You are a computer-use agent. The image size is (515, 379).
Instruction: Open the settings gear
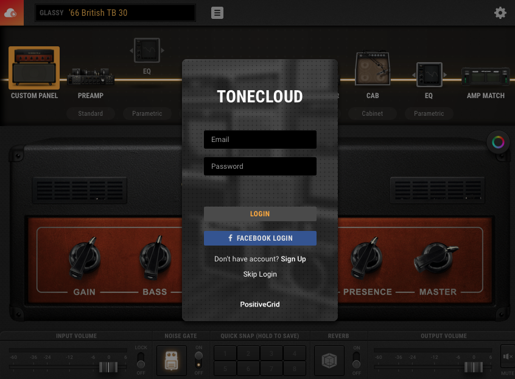tap(500, 13)
